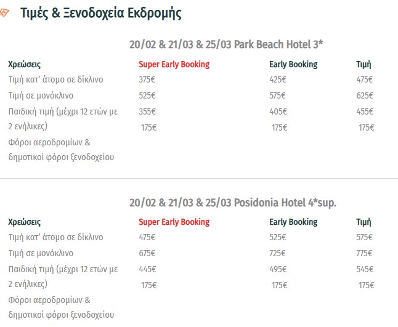Select the Posidonia Hotel 4*sup. title
The height and width of the screenshot is (327, 398).
pyautogui.click(x=232, y=203)
